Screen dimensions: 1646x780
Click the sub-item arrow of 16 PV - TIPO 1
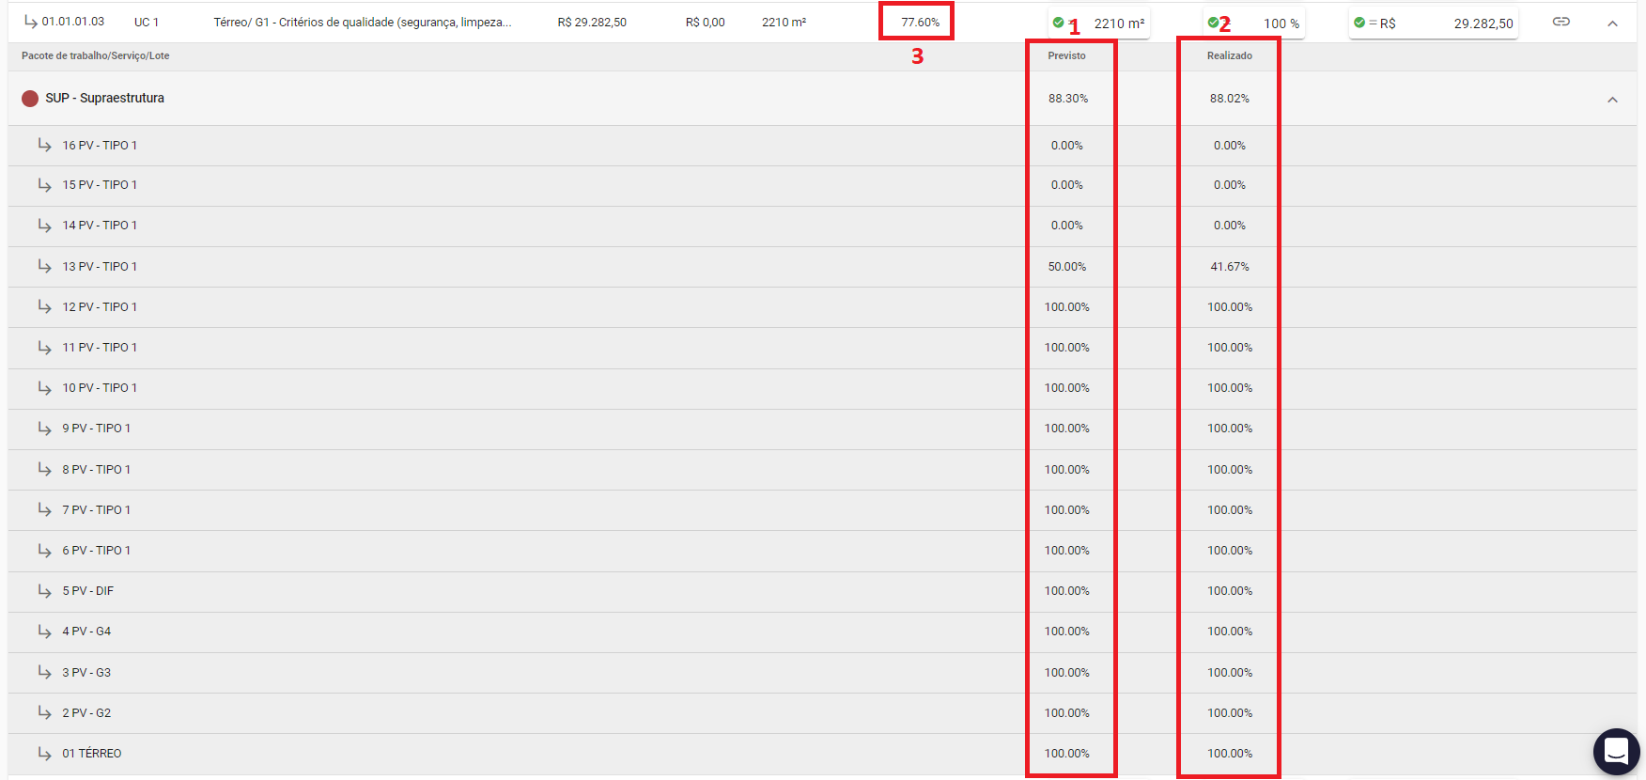point(44,145)
